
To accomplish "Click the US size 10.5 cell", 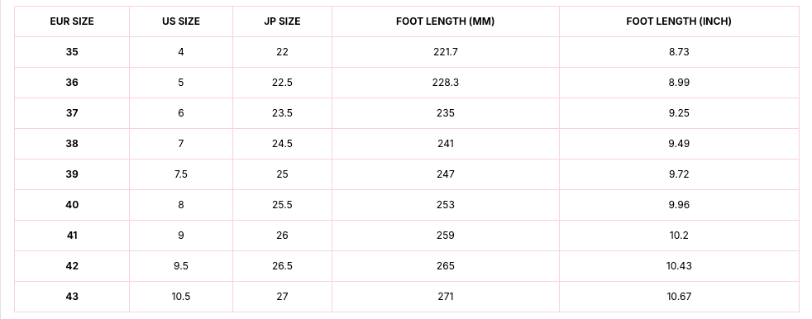I will point(181,296).
